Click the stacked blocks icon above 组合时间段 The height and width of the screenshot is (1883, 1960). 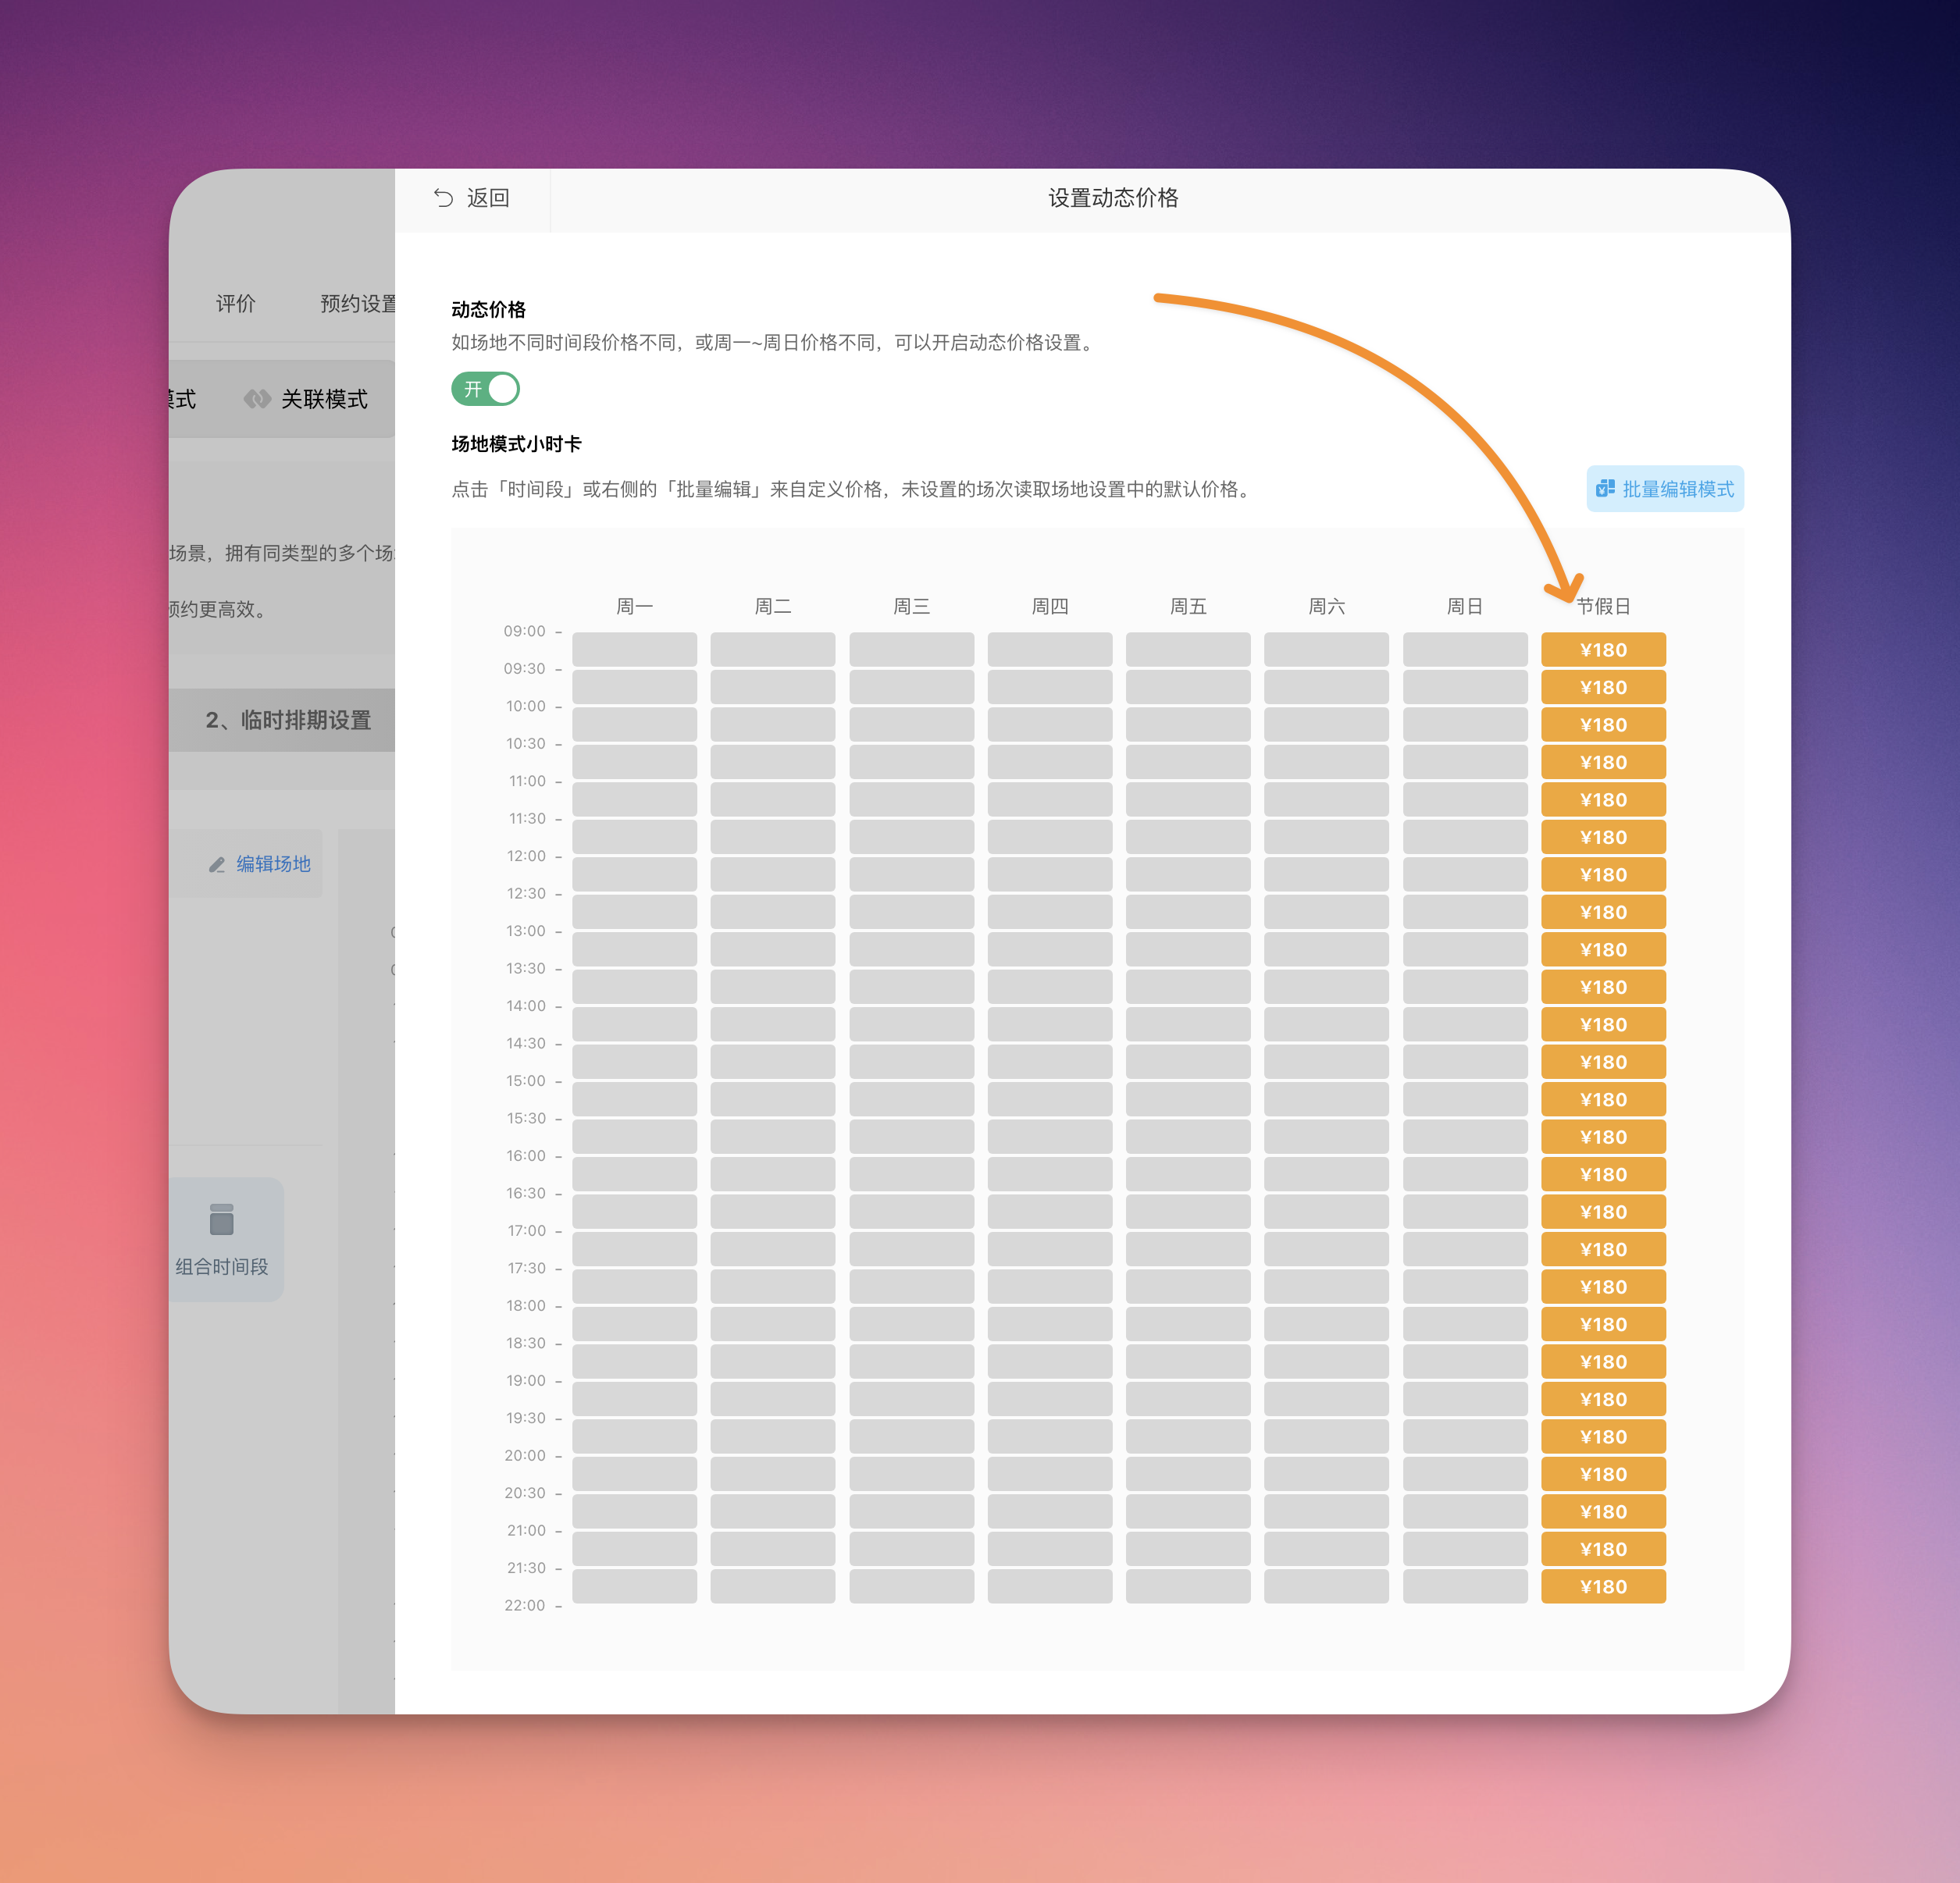tap(221, 1219)
